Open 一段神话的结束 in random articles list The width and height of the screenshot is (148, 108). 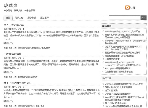click(112, 59)
